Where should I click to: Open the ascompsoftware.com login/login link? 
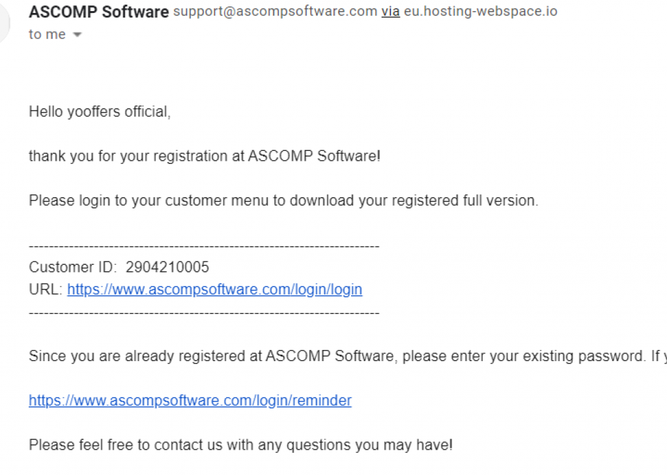click(215, 290)
